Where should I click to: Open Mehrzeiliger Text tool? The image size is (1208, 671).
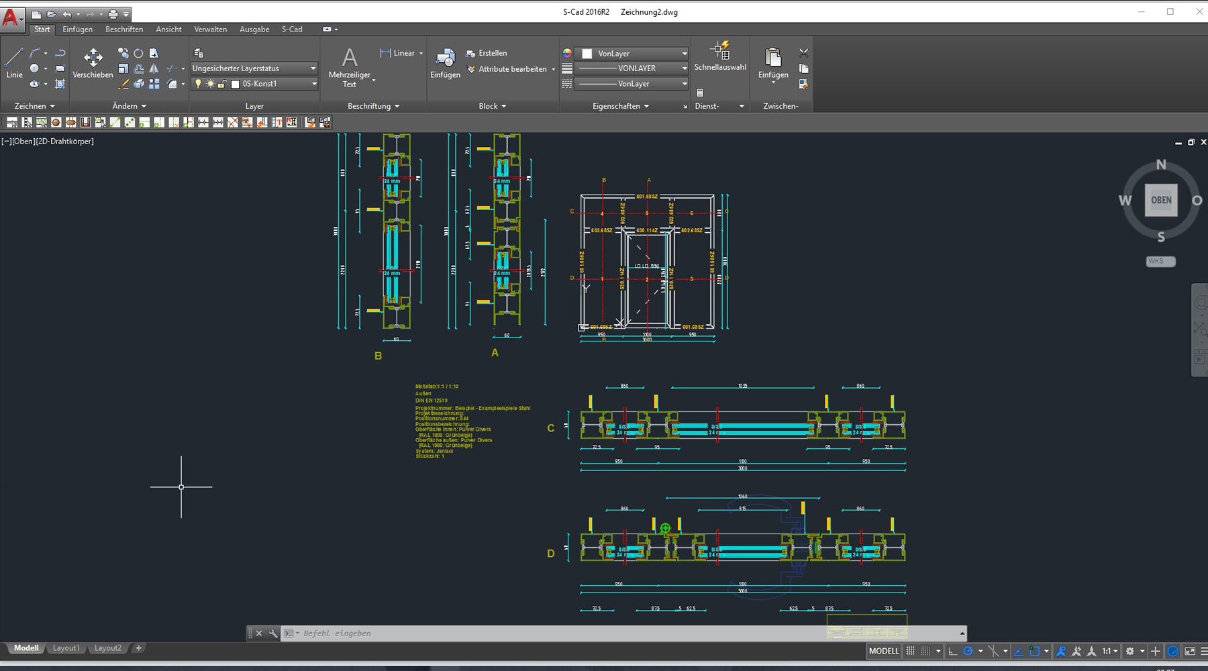[x=349, y=66]
